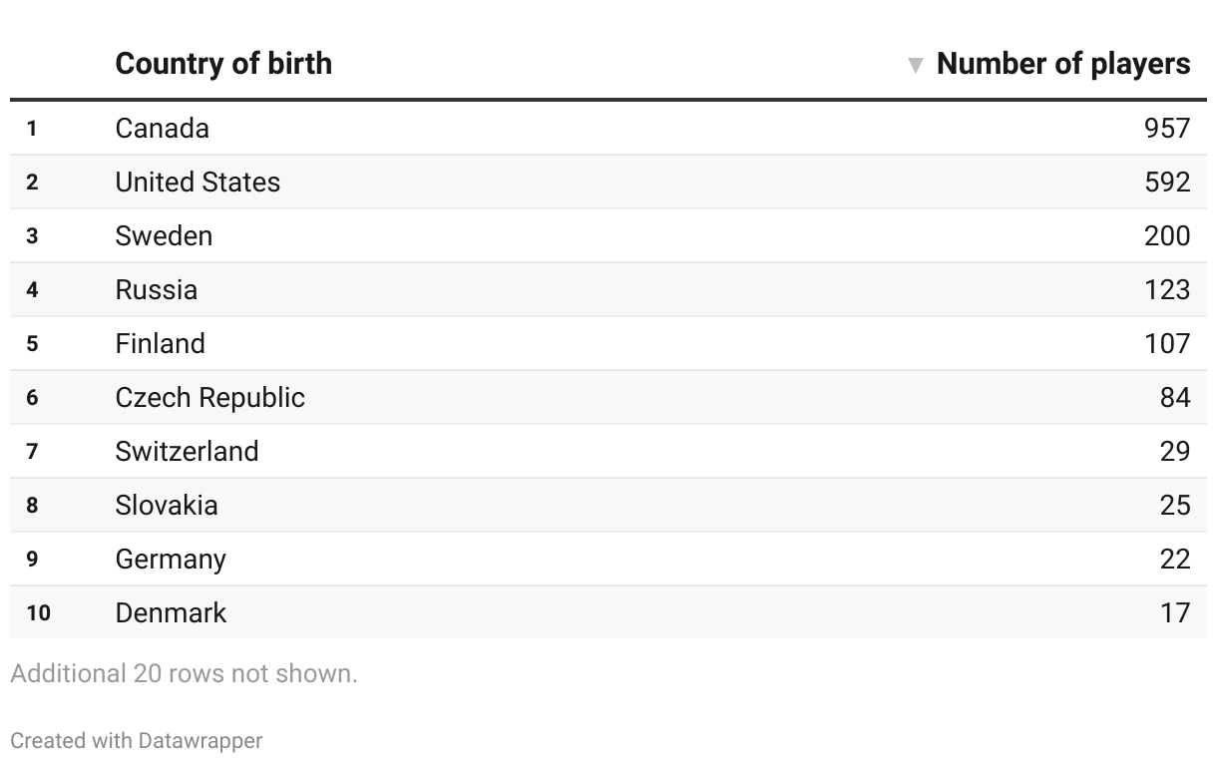This screenshot has width=1217, height=764.
Task: Click the Sweden country name
Action: click(x=164, y=235)
